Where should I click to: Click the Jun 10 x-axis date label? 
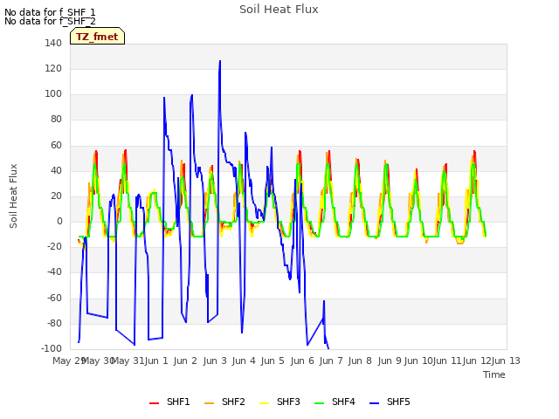click(x=418, y=361)
